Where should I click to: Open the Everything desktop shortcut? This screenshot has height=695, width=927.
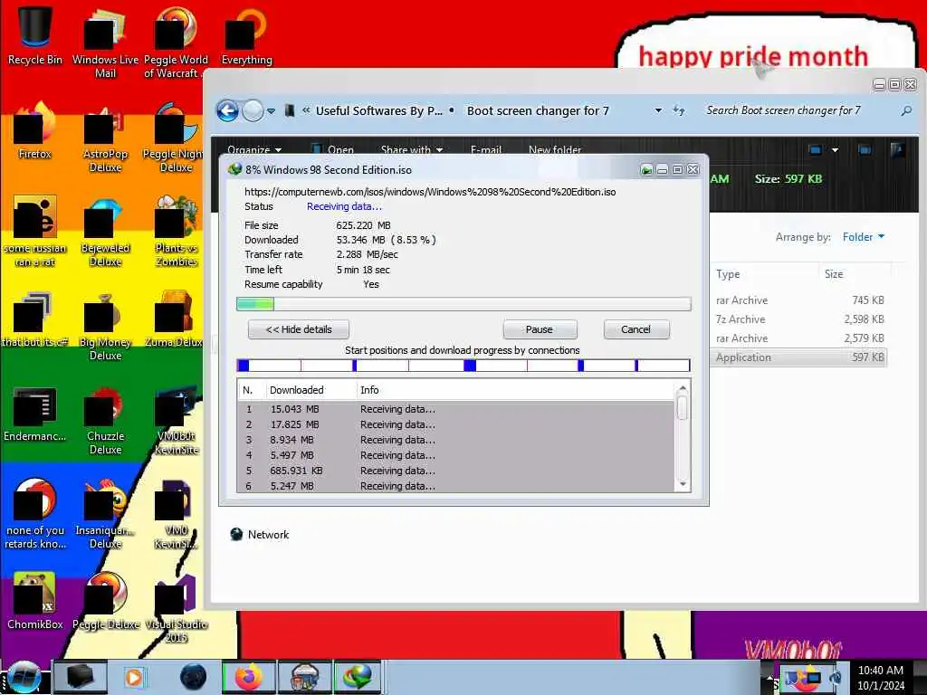(246, 35)
